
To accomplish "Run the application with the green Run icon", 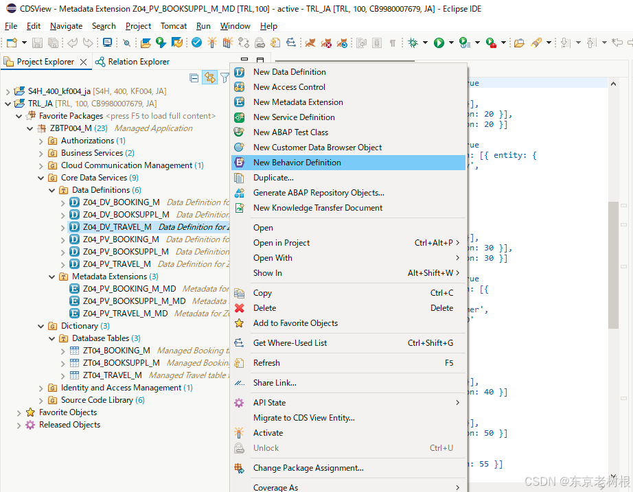I will click(439, 43).
